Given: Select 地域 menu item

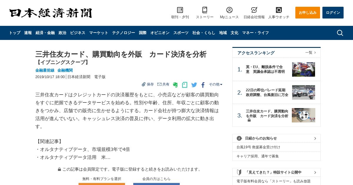Looking at the screenshot, I should [223, 33].
